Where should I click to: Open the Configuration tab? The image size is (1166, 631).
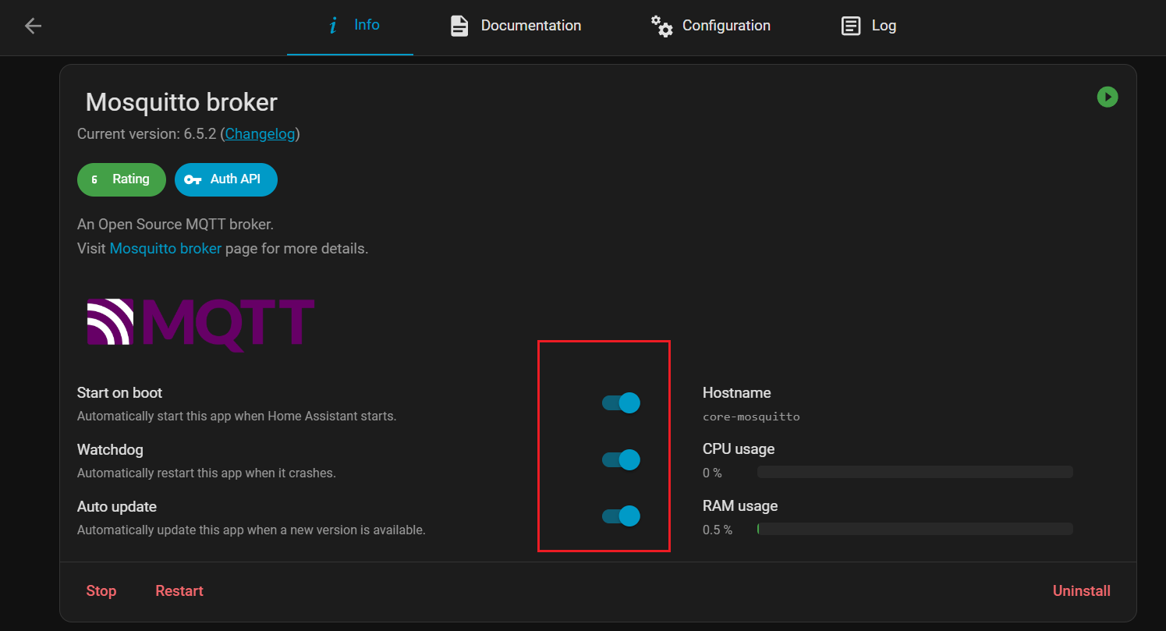click(711, 27)
